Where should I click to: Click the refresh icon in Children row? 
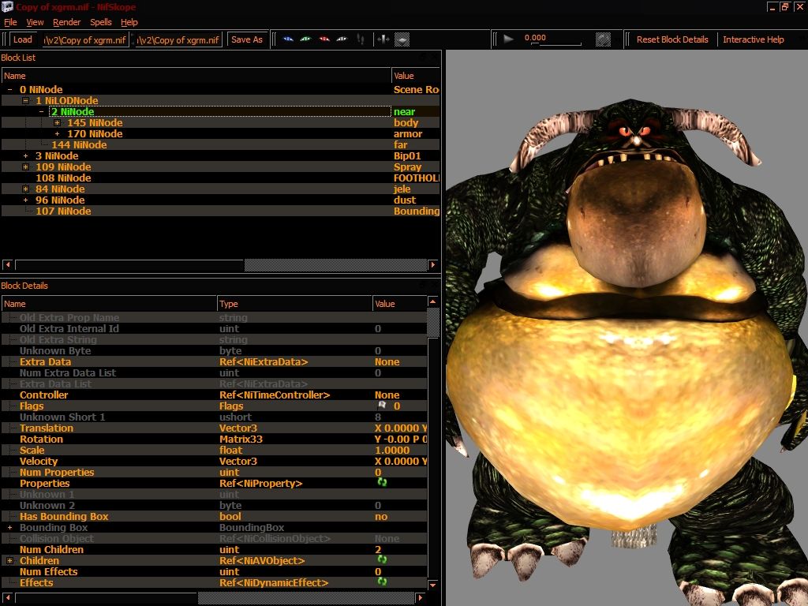tap(382, 559)
